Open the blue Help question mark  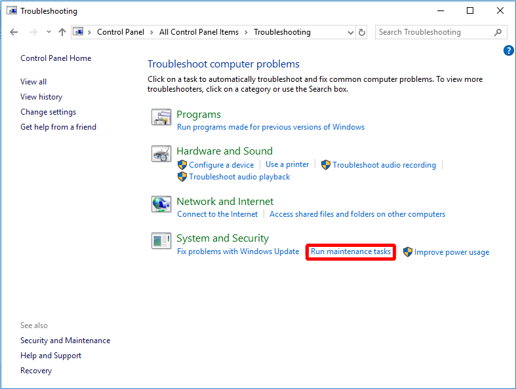[x=508, y=50]
